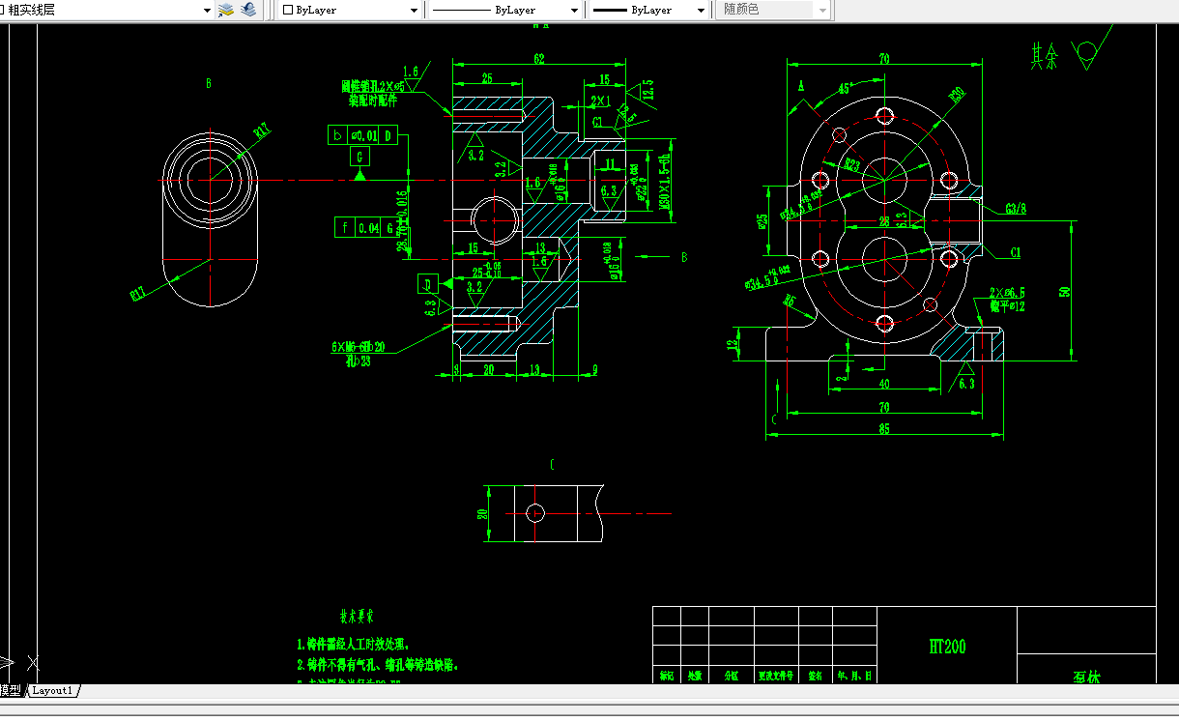Click the 标记 title block cell
The image size is (1179, 721).
click(x=667, y=676)
